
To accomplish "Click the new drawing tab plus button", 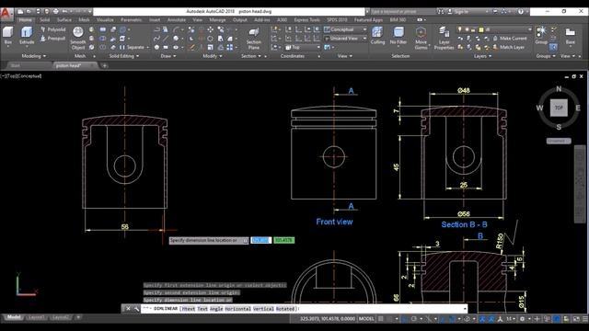I will (x=104, y=65).
